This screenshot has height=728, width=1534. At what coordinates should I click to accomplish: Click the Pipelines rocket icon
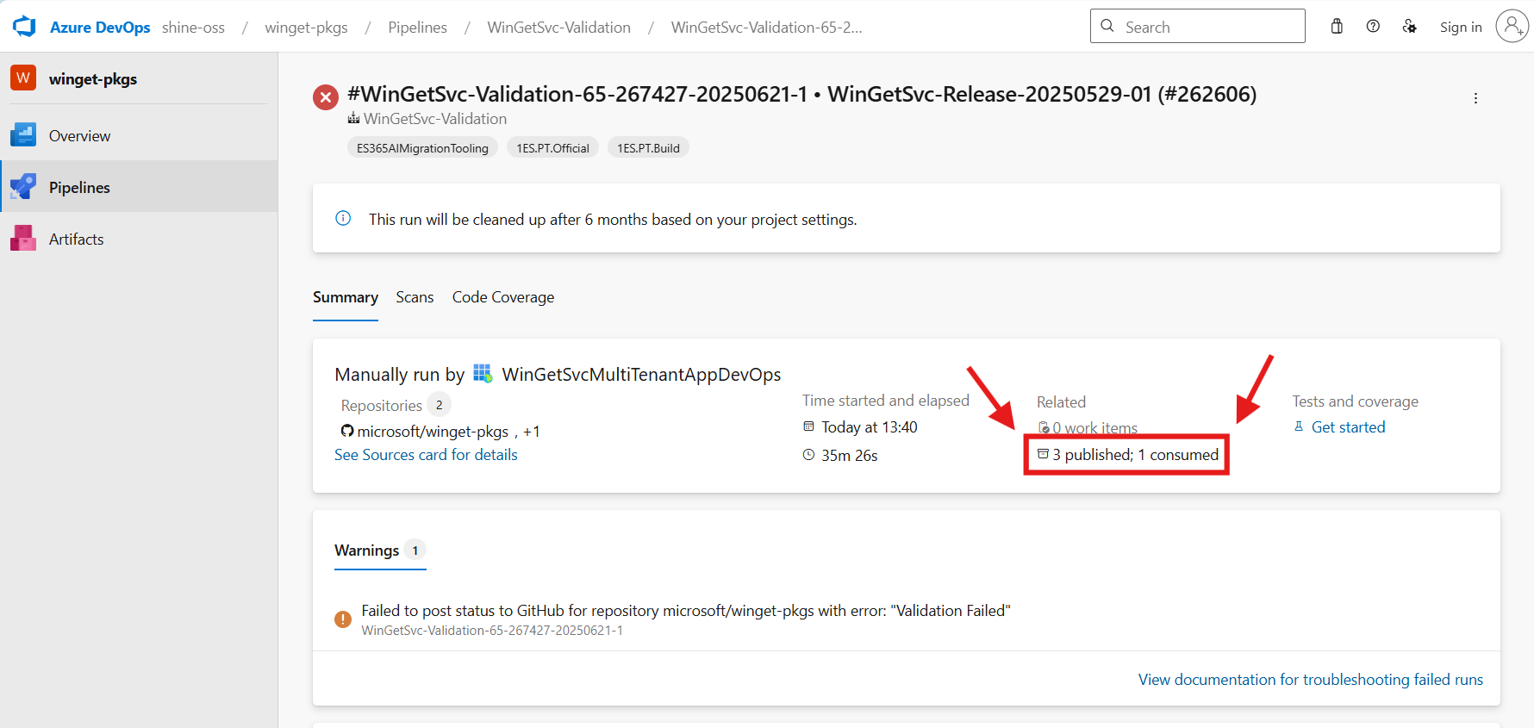click(x=23, y=186)
